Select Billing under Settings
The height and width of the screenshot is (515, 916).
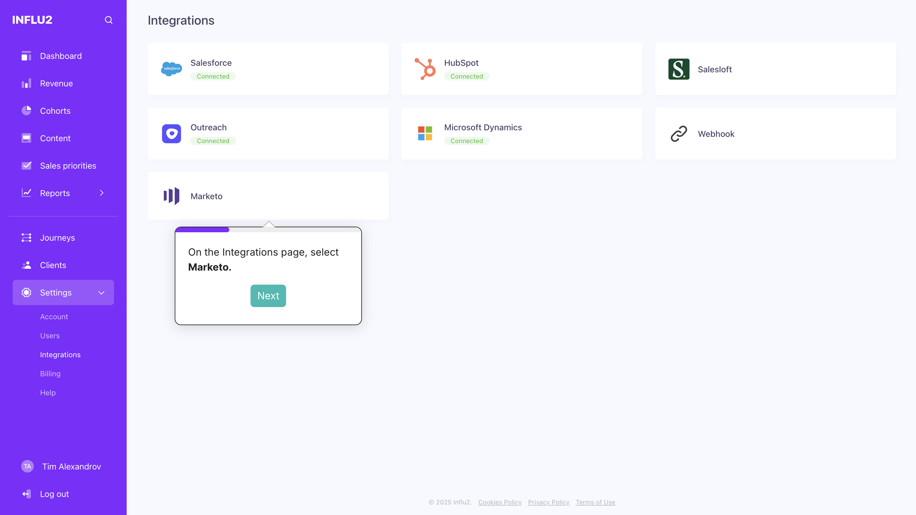click(x=50, y=374)
